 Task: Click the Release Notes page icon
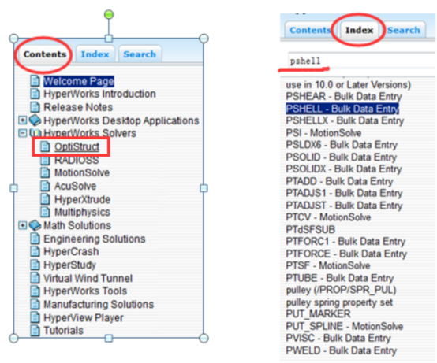[35, 107]
